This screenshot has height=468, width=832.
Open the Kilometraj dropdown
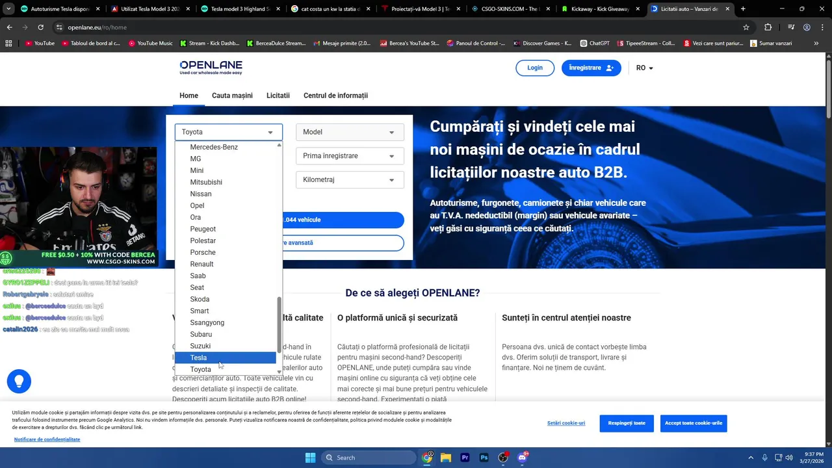(350, 179)
